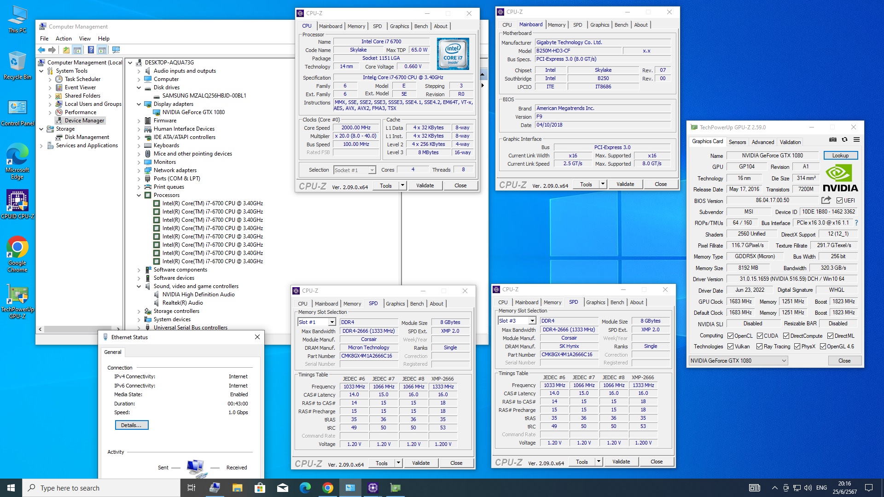Image resolution: width=884 pixels, height=497 pixels.
Task: Click the Scan for hardware changes monitor icon
Action: pyautogui.click(x=116, y=50)
